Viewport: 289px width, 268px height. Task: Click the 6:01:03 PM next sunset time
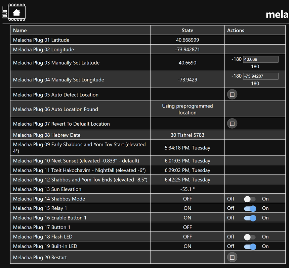tap(188, 161)
